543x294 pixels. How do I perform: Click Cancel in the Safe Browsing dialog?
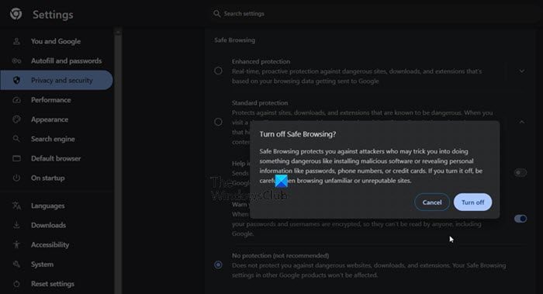[432, 202]
